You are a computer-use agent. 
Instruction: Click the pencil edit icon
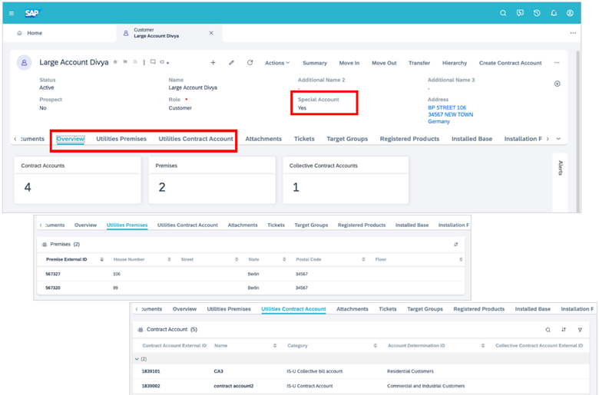(x=231, y=63)
